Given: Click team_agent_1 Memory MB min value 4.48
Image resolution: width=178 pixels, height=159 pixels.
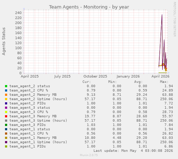Looking at the screenshot, I should point(117,138).
